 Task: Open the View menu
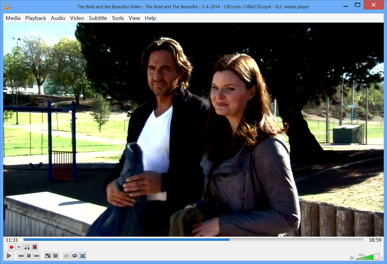click(x=134, y=18)
